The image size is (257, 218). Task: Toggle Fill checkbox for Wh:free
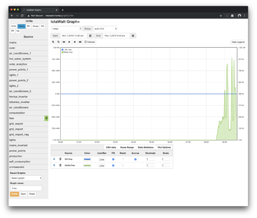(113, 159)
